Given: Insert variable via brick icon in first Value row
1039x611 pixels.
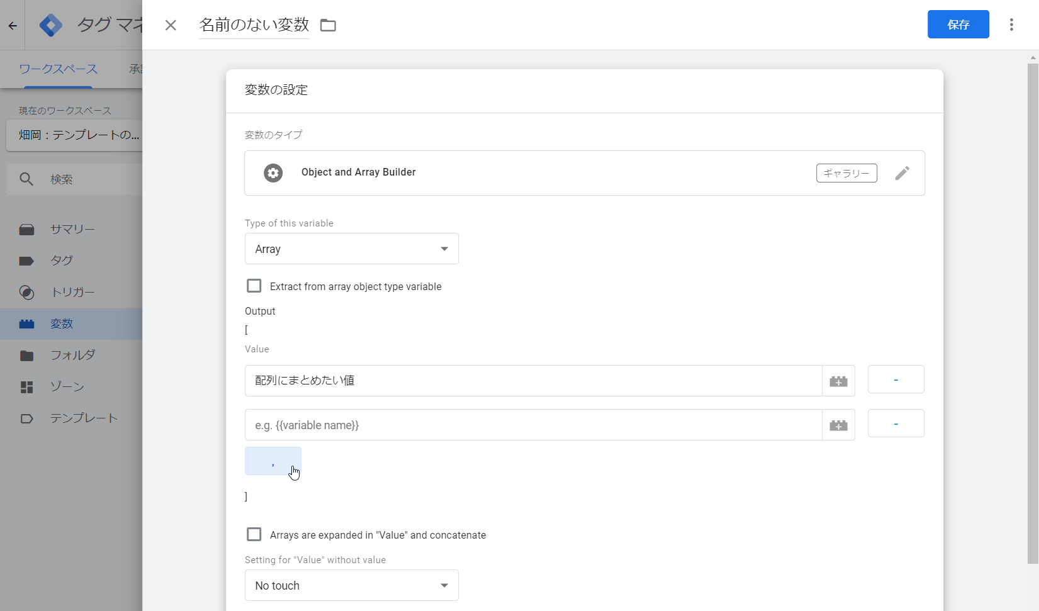Looking at the screenshot, I should [838, 381].
